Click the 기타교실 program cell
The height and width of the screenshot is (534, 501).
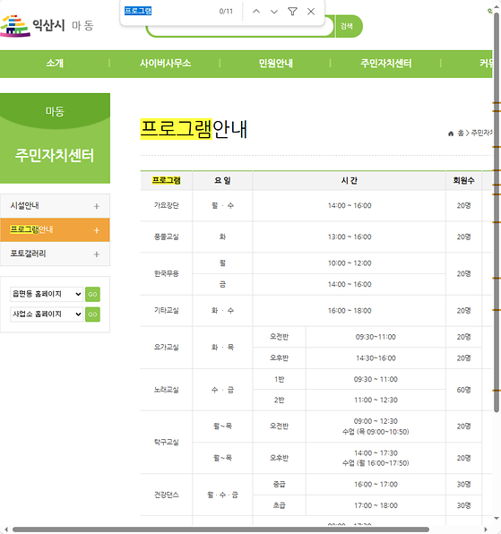point(166,310)
